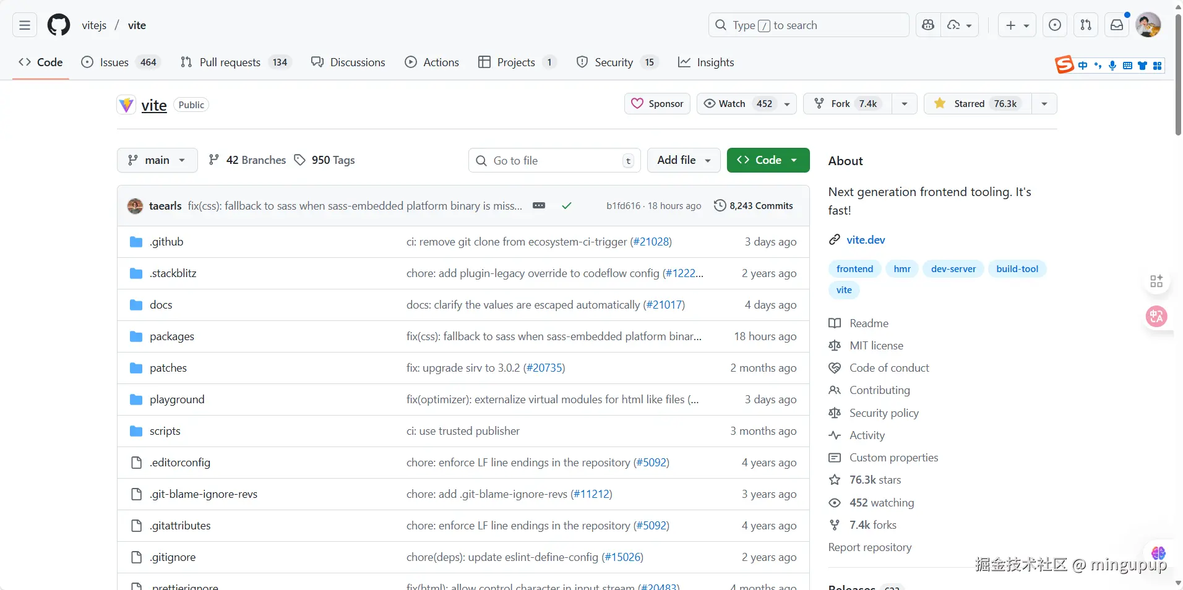The image size is (1183, 590).
Task: Open pull request #21028 link
Action: 651,242
